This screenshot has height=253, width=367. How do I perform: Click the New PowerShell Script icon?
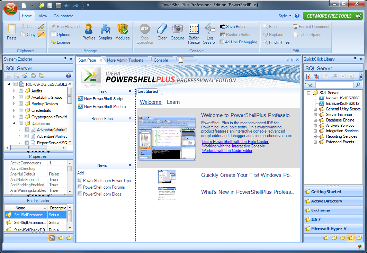tap(81, 99)
